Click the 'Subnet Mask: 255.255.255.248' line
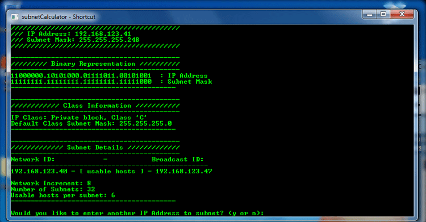 [83, 40]
